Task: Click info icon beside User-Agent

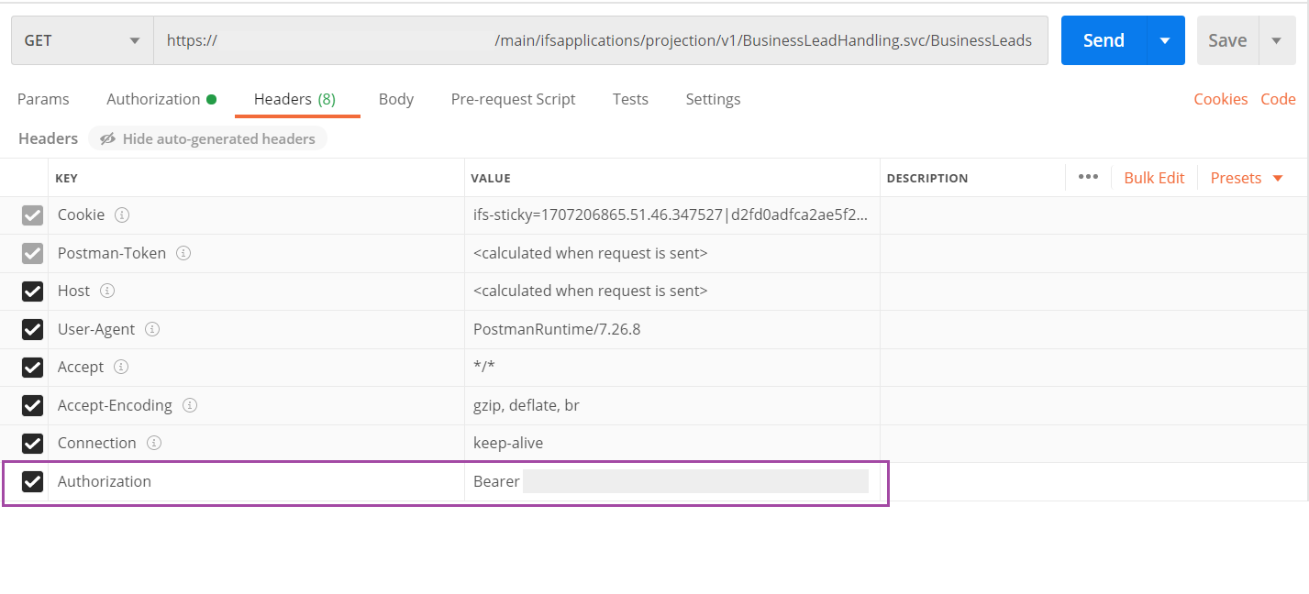Action: [152, 329]
